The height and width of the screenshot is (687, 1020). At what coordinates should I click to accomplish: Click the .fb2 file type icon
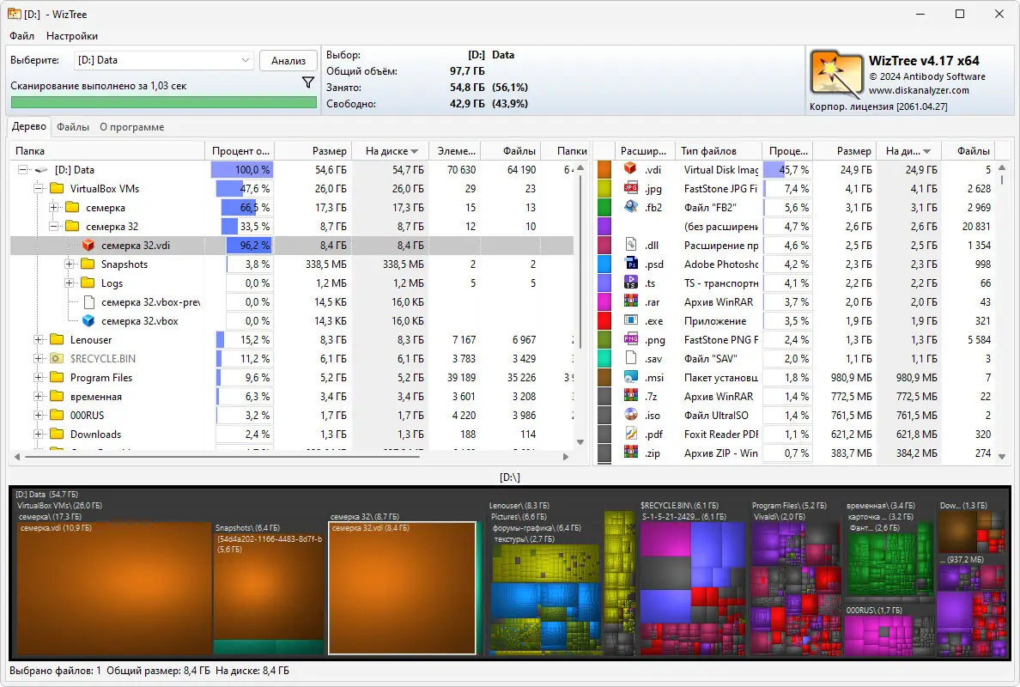coord(630,207)
